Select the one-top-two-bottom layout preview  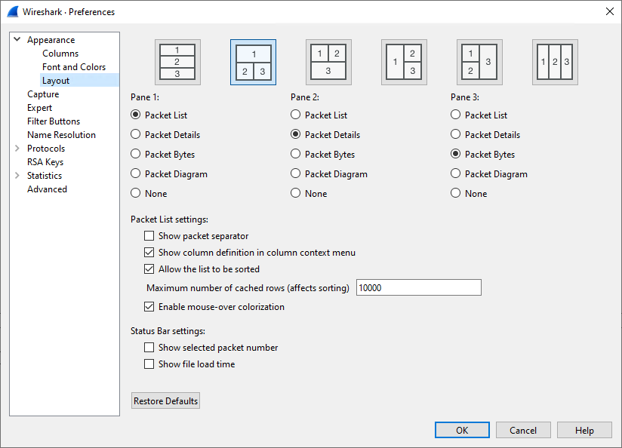254,62
